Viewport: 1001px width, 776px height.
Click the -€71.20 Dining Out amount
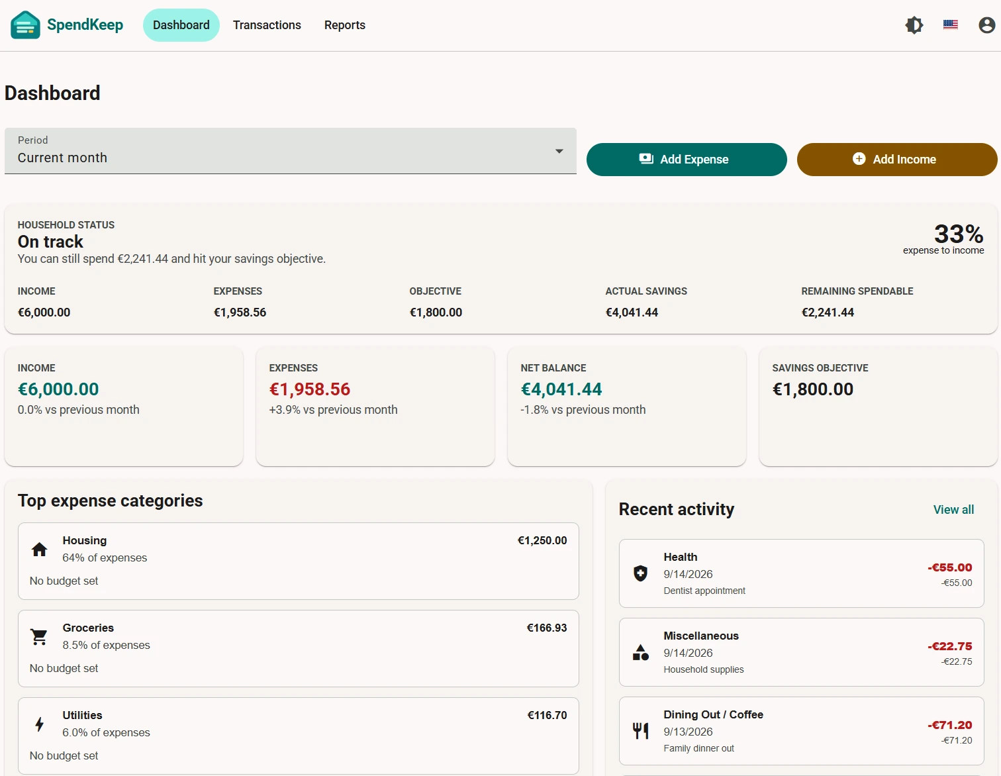950,725
